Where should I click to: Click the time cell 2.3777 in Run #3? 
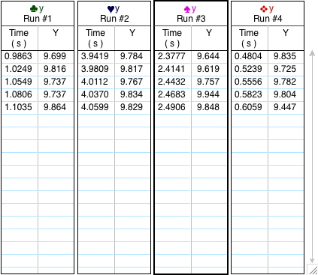click(x=173, y=56)
